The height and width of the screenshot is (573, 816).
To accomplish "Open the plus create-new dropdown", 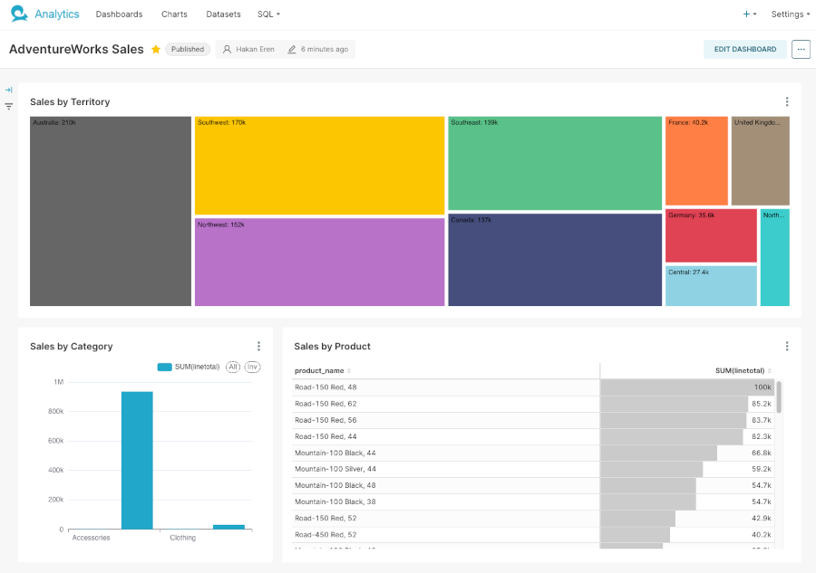I will [x=749, y=14].
